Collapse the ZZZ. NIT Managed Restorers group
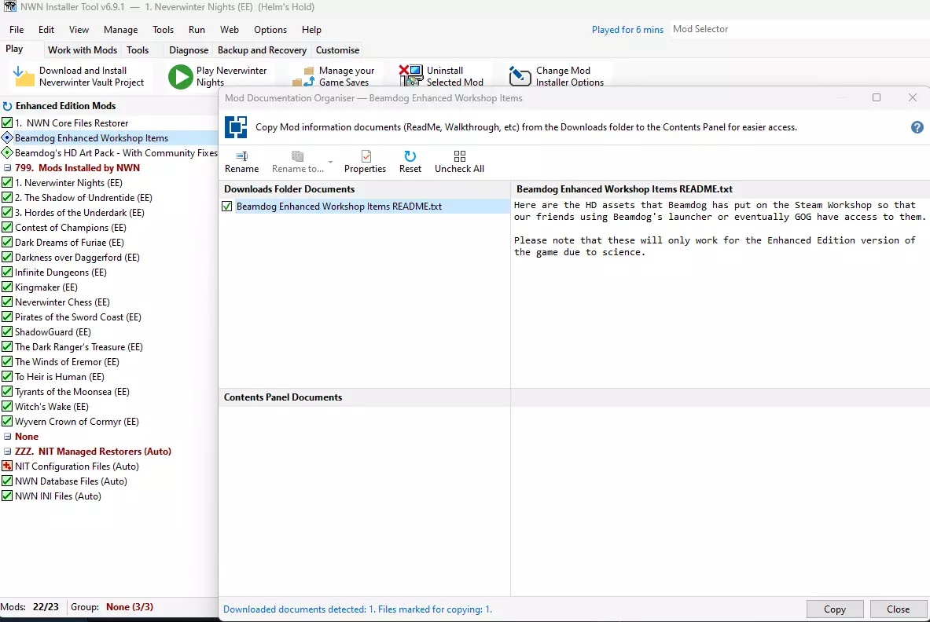 [x=7, y=452]
